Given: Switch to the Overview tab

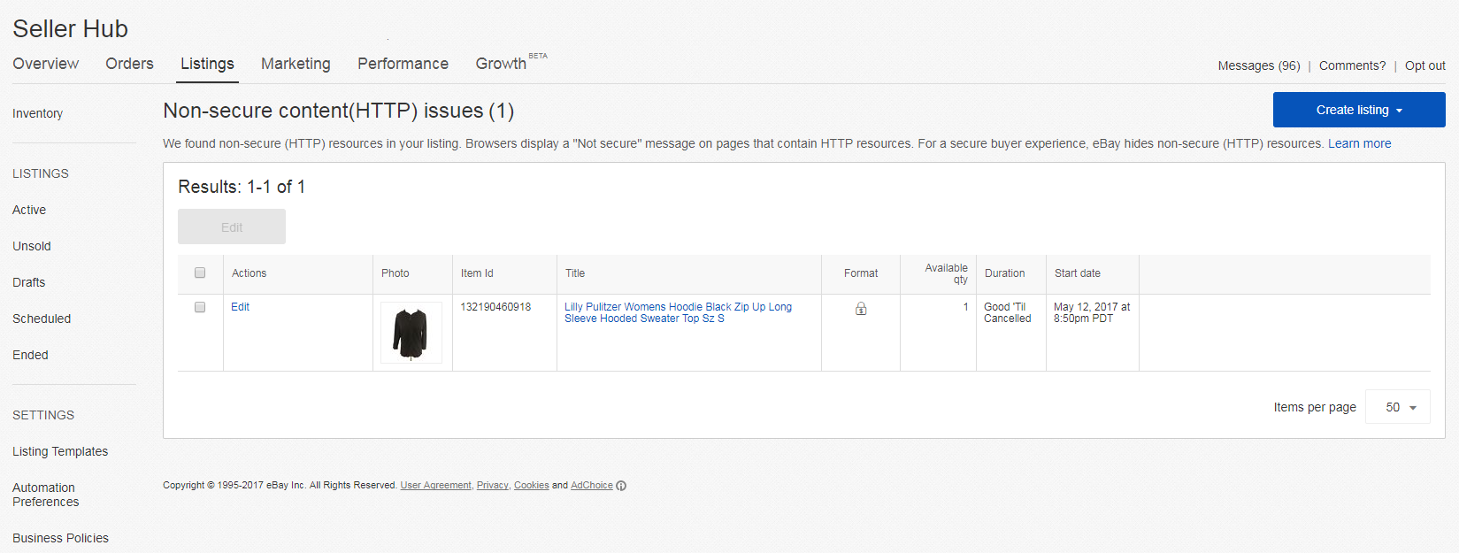Looking at the screenshot, I should [46, 64].
